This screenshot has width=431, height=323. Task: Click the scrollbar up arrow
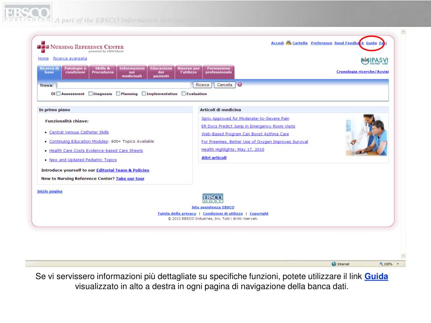point(403,32)
